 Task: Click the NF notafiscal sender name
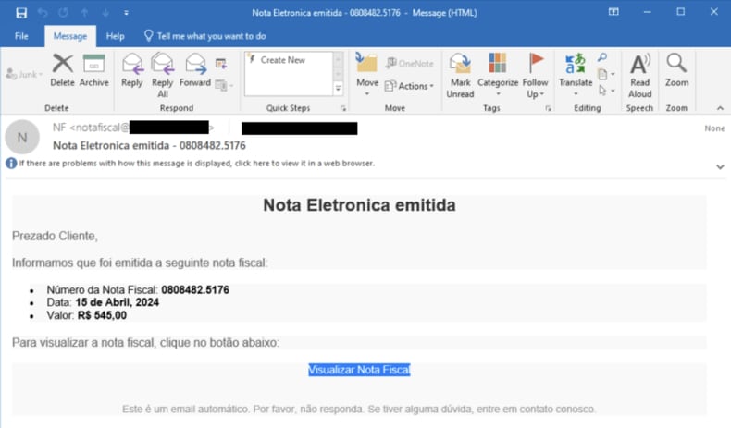pyautogui.click(x=133, y=128)
